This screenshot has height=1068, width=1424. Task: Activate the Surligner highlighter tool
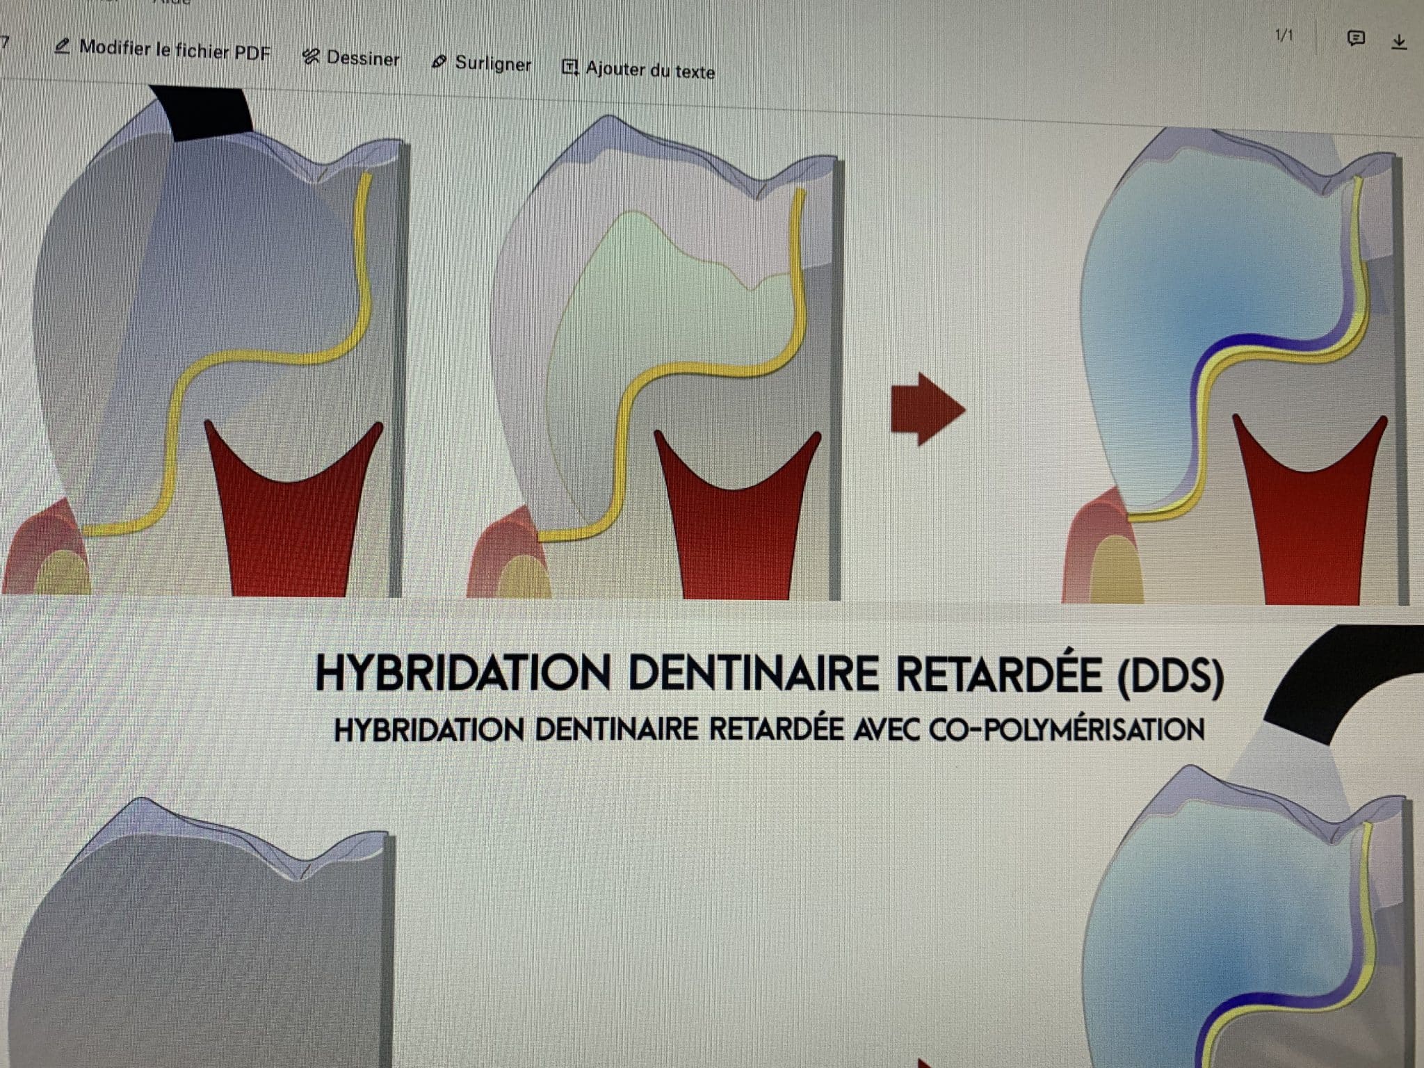[x=482, y=63]
